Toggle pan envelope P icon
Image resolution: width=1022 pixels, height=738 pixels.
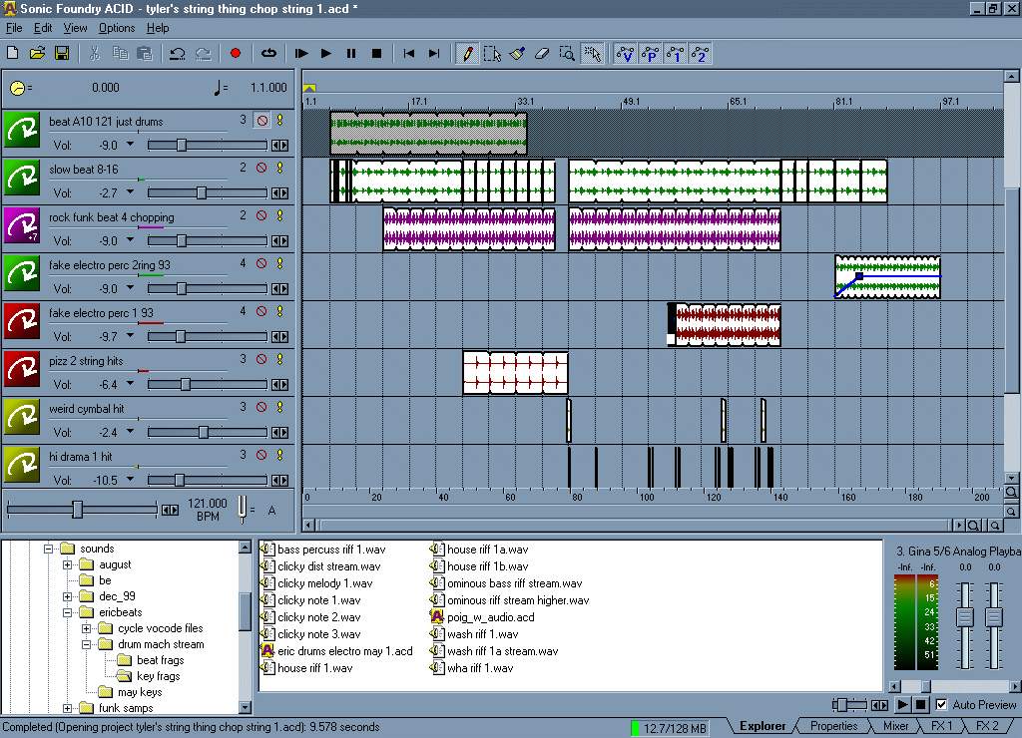point(650,54)
